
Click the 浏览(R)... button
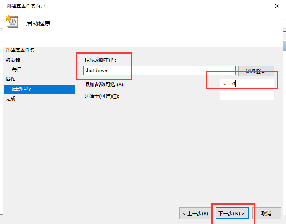[256, 71]
